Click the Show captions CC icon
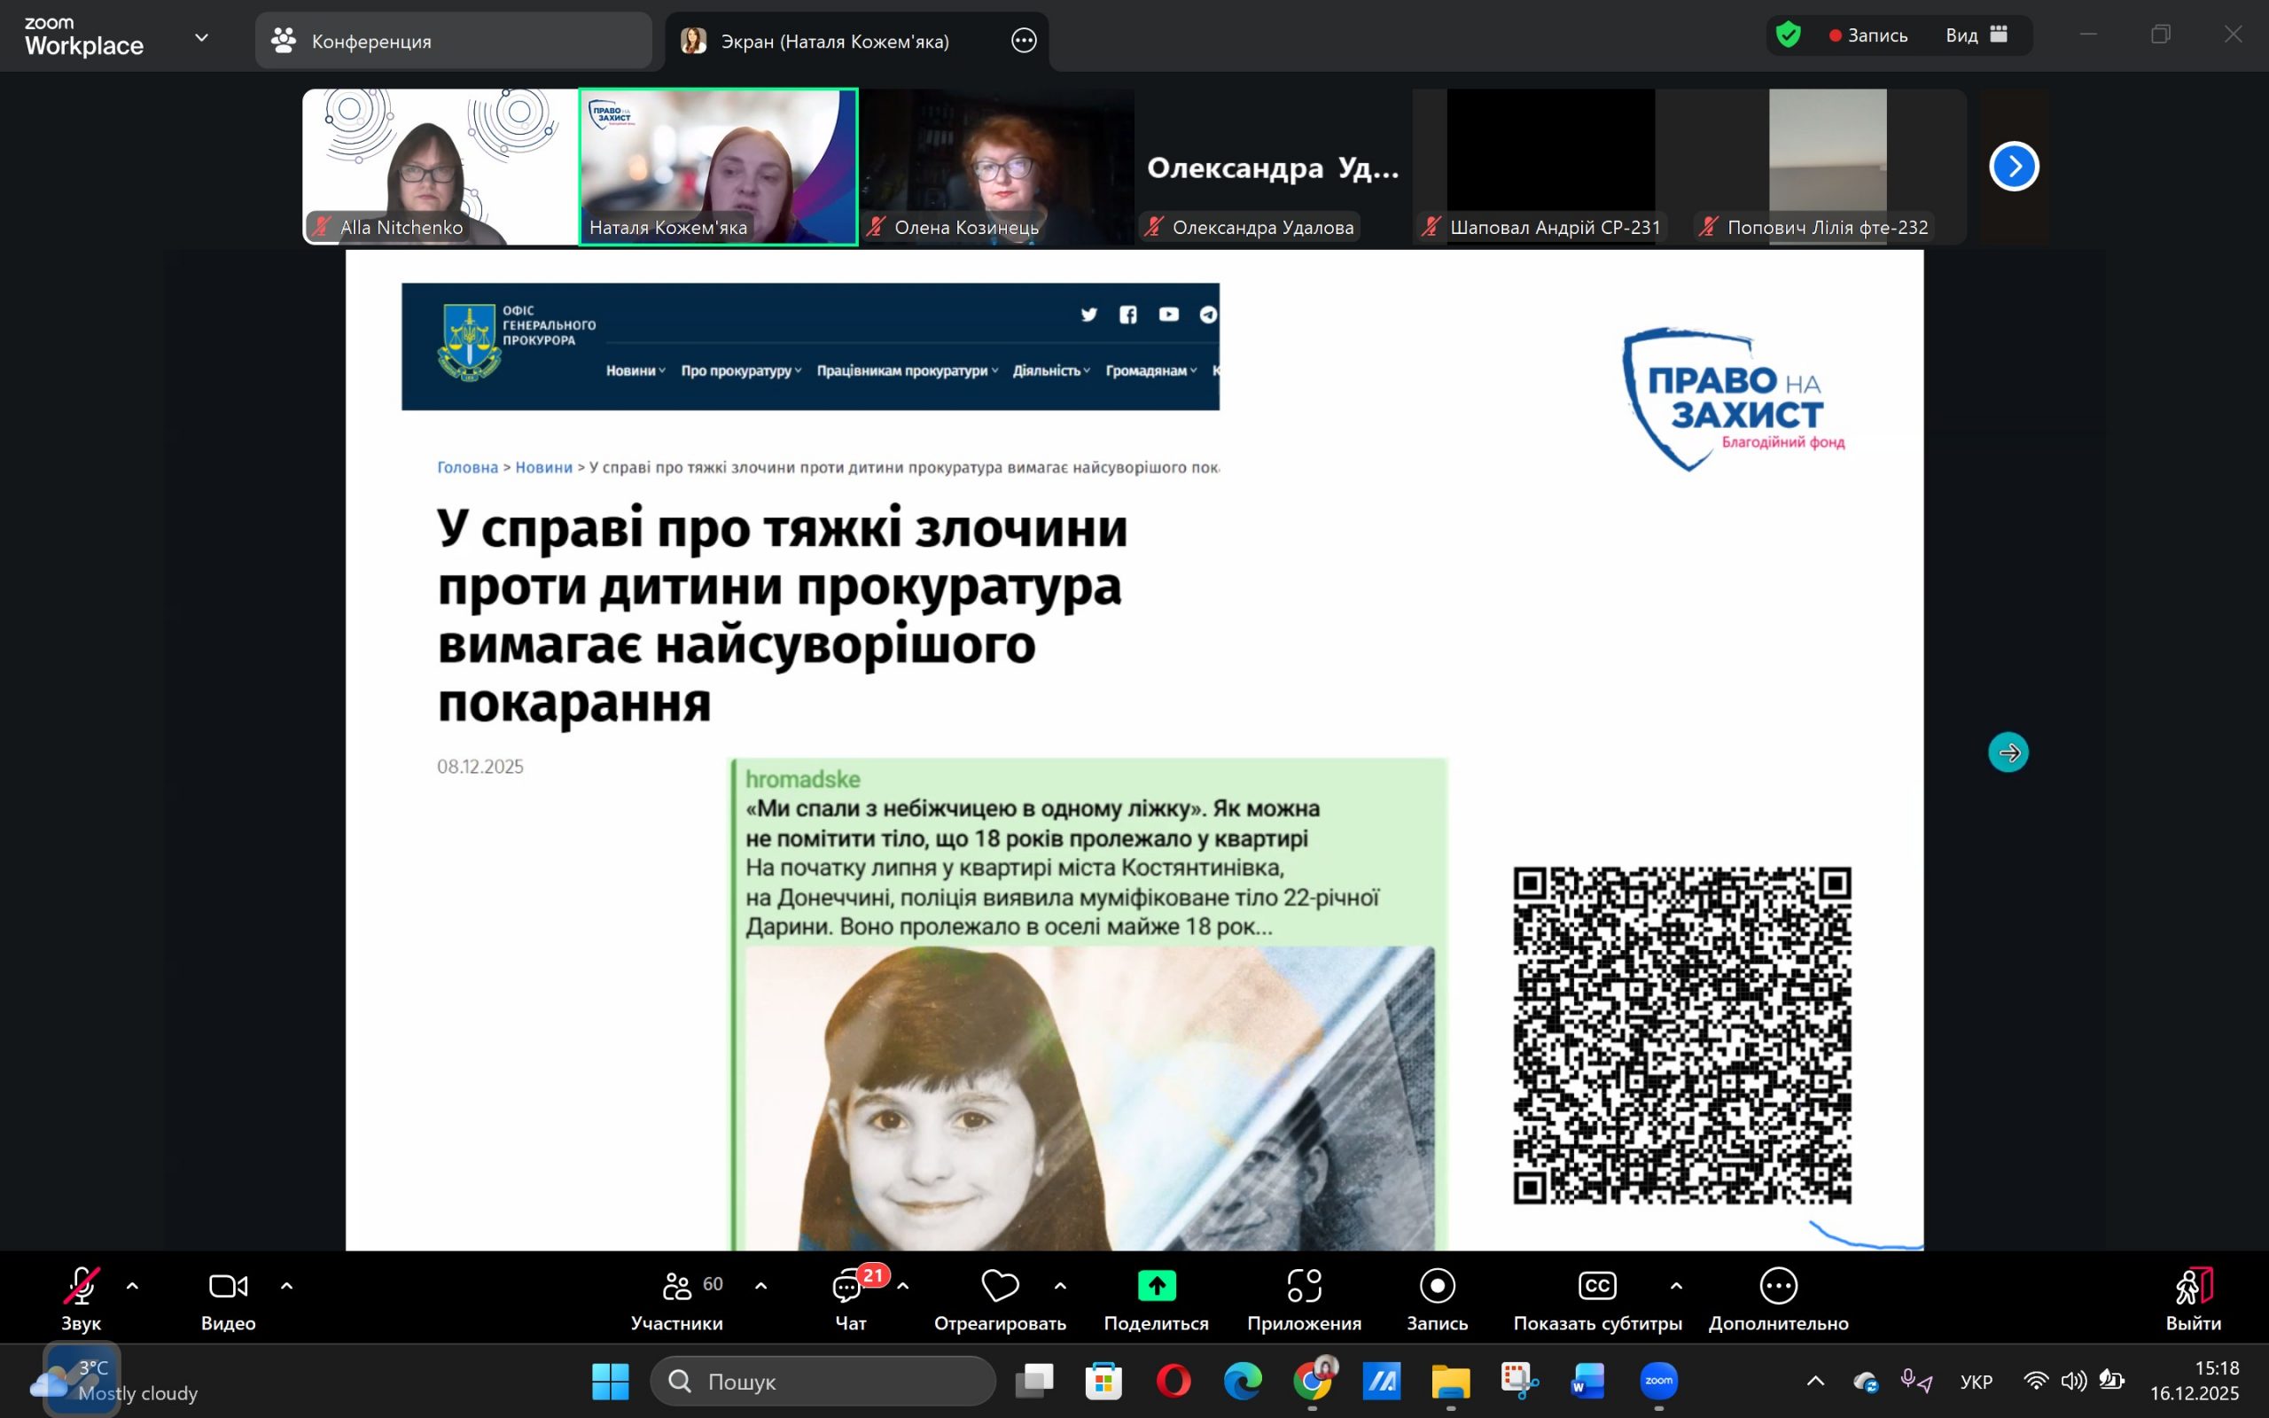The width and height of the screenshot is (2269, 1418). click(x=1597, y=1287)
